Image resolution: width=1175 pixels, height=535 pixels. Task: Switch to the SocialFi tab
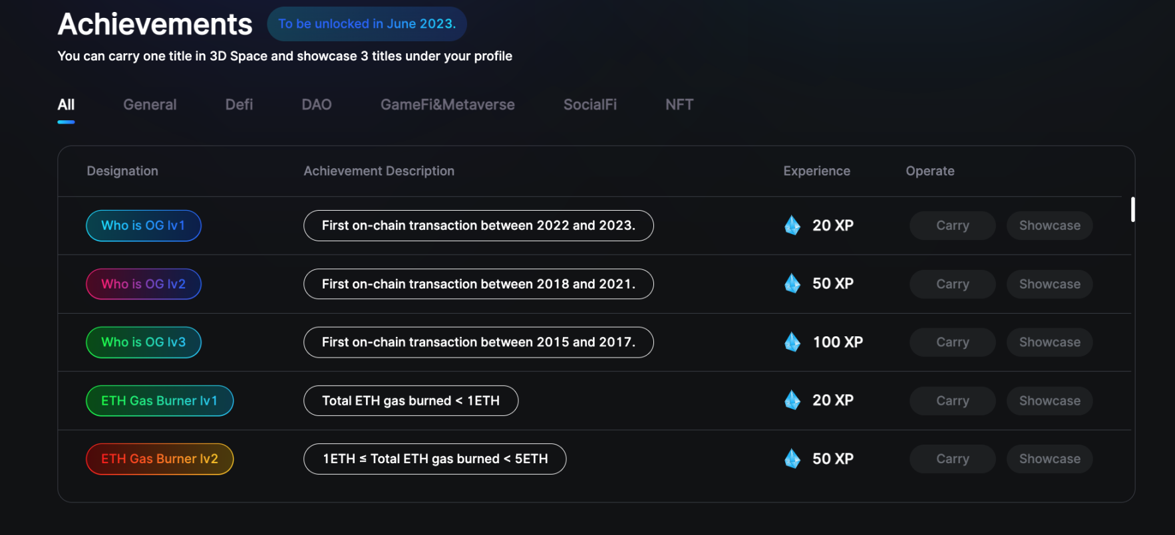click(589, 105)
